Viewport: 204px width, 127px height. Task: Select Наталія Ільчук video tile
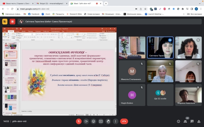click(x=160, y=71)
